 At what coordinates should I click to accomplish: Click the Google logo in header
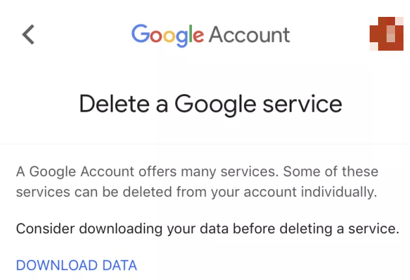tap(167, 34)
